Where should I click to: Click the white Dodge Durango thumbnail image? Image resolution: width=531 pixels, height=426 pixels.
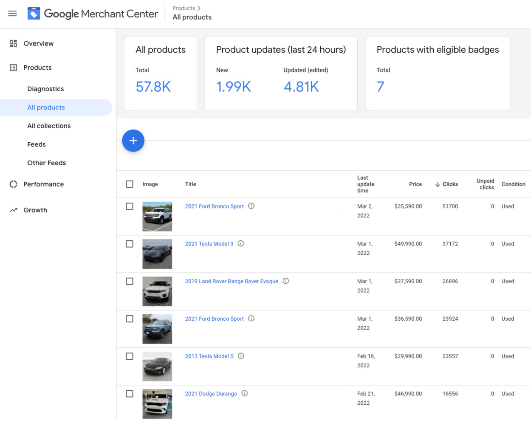pyautogui.click(x=157, y=403)
